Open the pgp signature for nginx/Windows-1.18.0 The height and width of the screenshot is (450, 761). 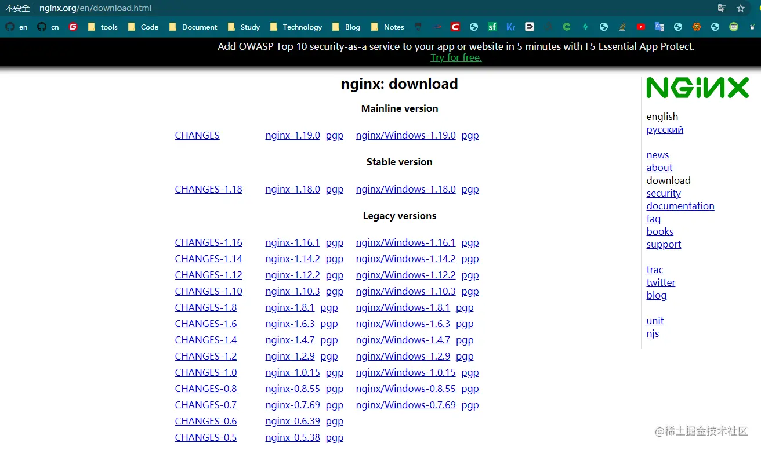pos(470,189)
